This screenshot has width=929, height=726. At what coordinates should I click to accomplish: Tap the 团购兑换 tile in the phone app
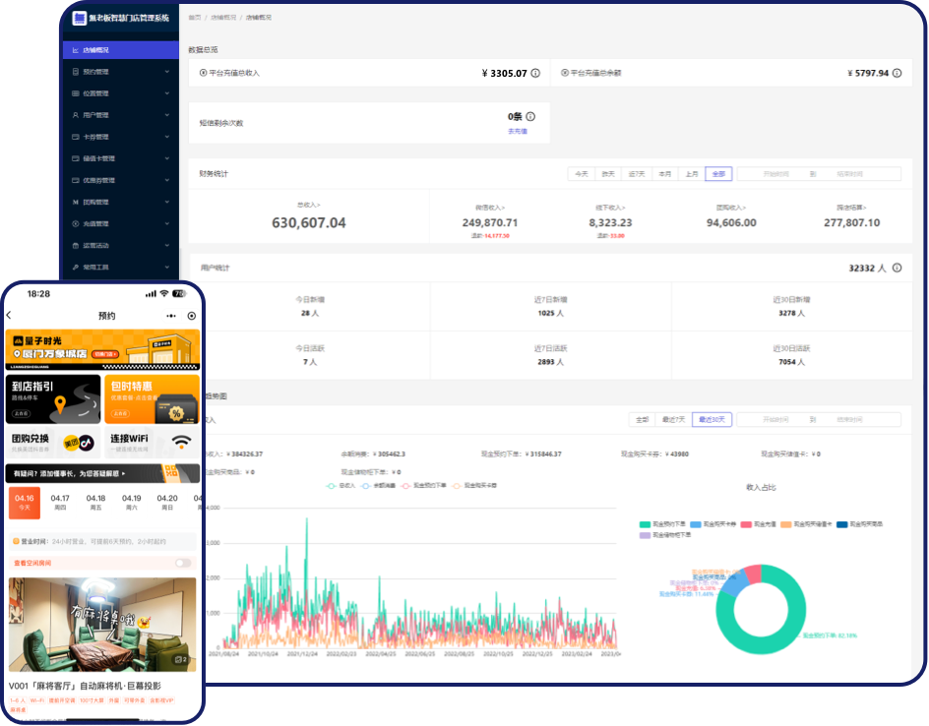[53, 441]
